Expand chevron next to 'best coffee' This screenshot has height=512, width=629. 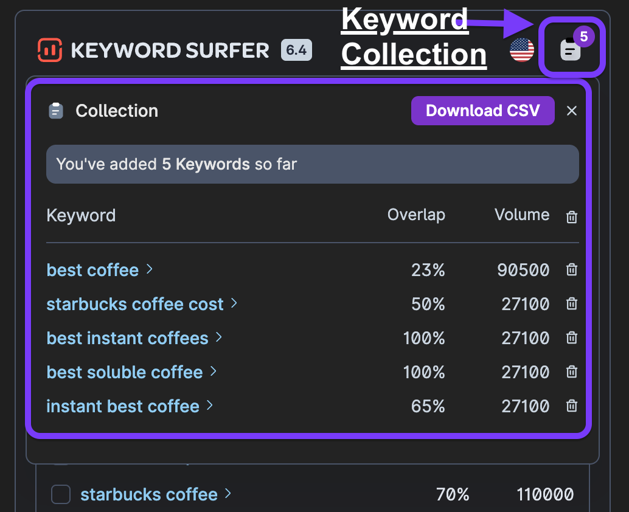[150, 269]
